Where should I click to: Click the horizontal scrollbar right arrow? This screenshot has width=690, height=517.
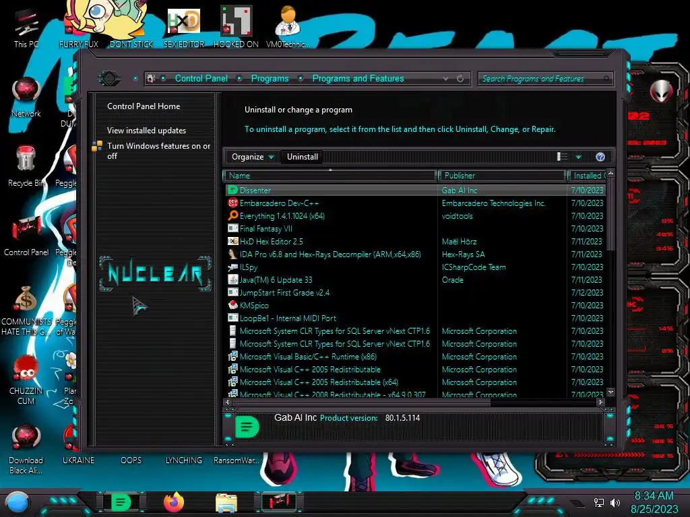pyautogui.click(x=600, y=402)
